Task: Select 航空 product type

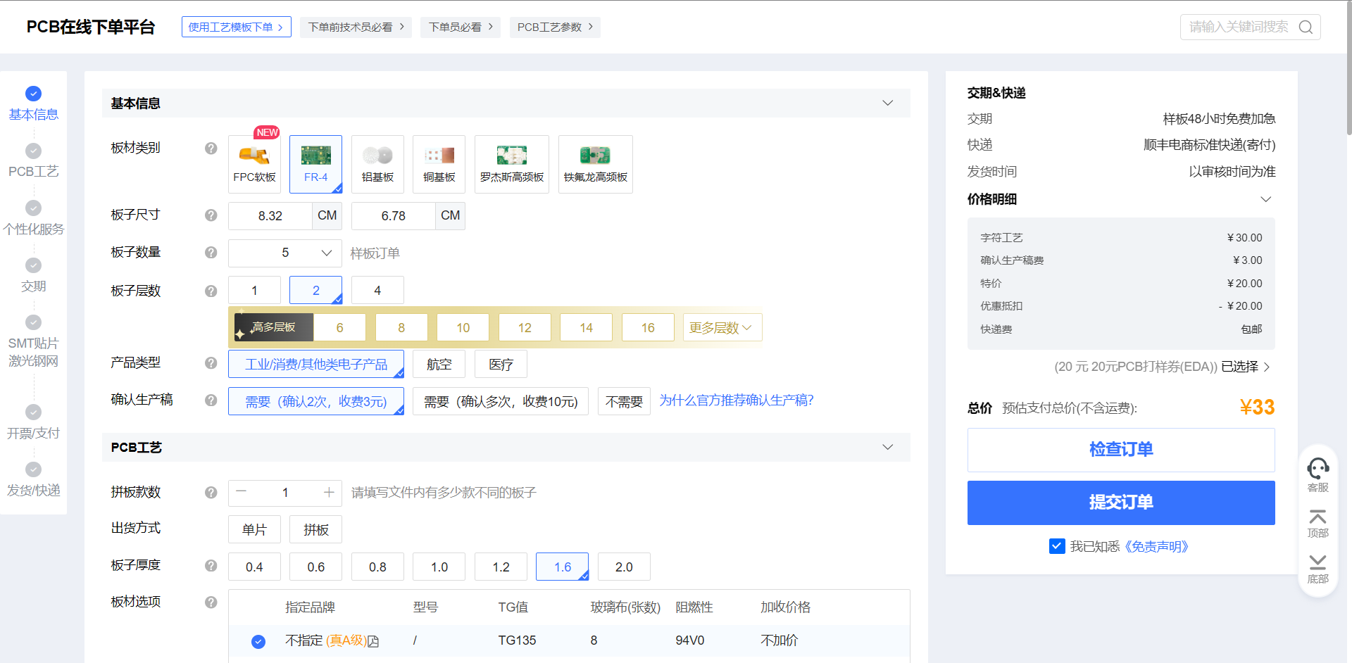Action: tap(439, 364)
